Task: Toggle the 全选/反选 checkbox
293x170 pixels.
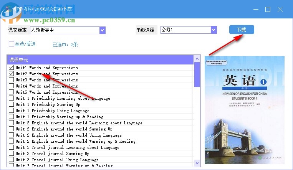Action: (12, 44)
